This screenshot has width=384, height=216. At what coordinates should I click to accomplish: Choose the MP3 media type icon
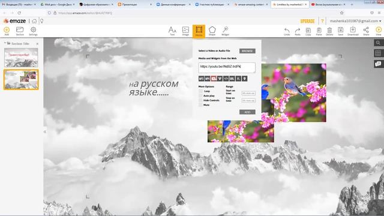pyautogui.click(x=201, y=79)
